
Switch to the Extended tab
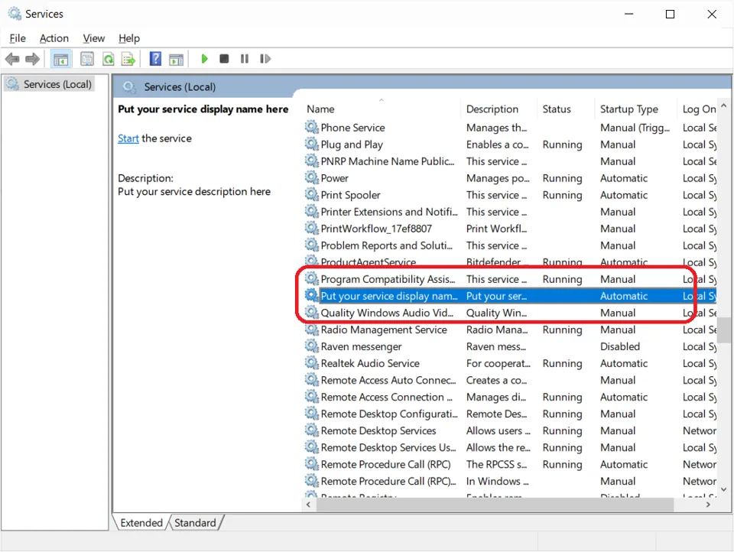(x=141, y=522)
